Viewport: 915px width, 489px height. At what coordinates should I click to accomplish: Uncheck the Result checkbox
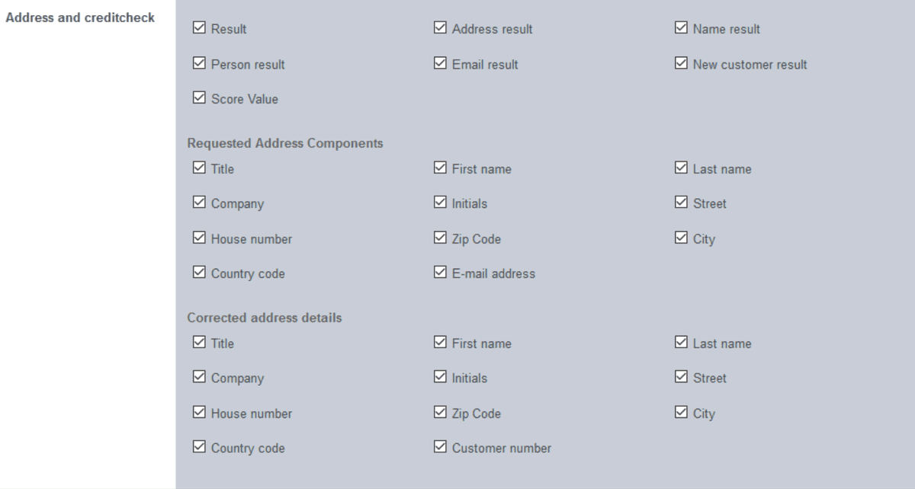click(199, 28)
